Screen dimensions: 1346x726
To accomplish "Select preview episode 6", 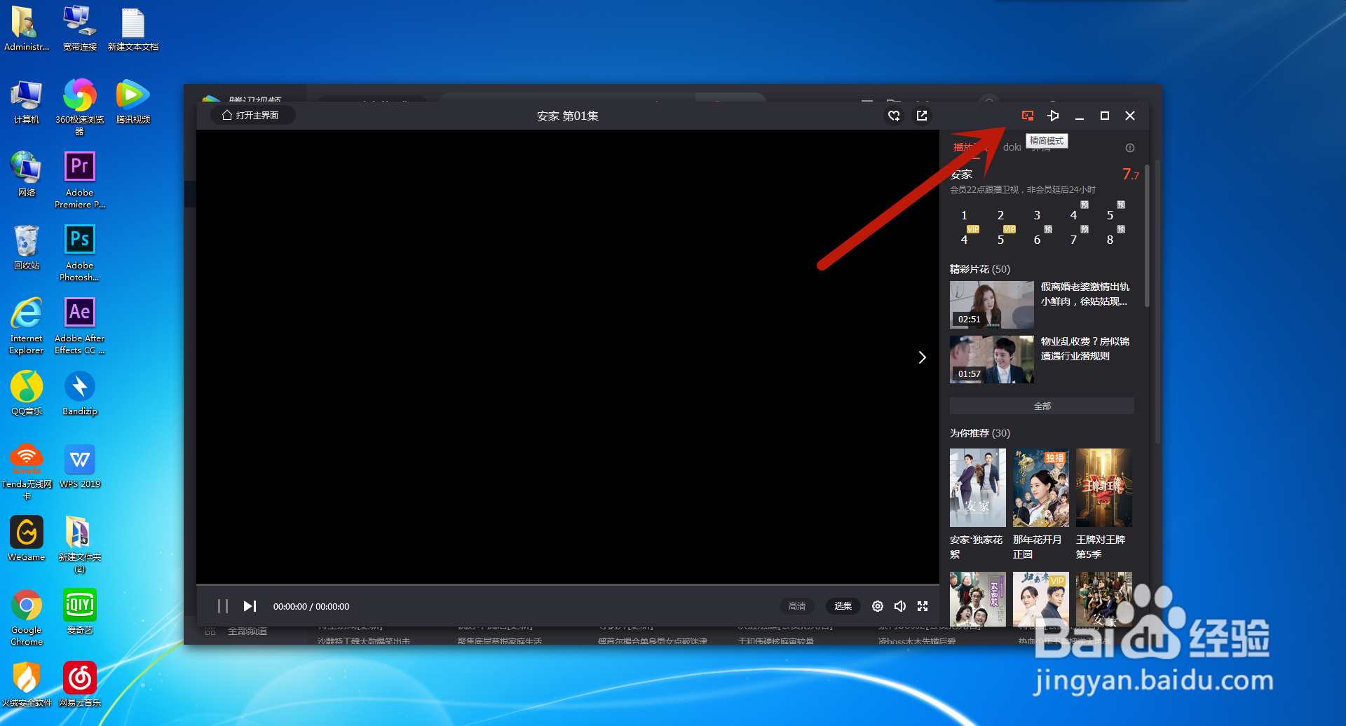I will [1038, 240].
